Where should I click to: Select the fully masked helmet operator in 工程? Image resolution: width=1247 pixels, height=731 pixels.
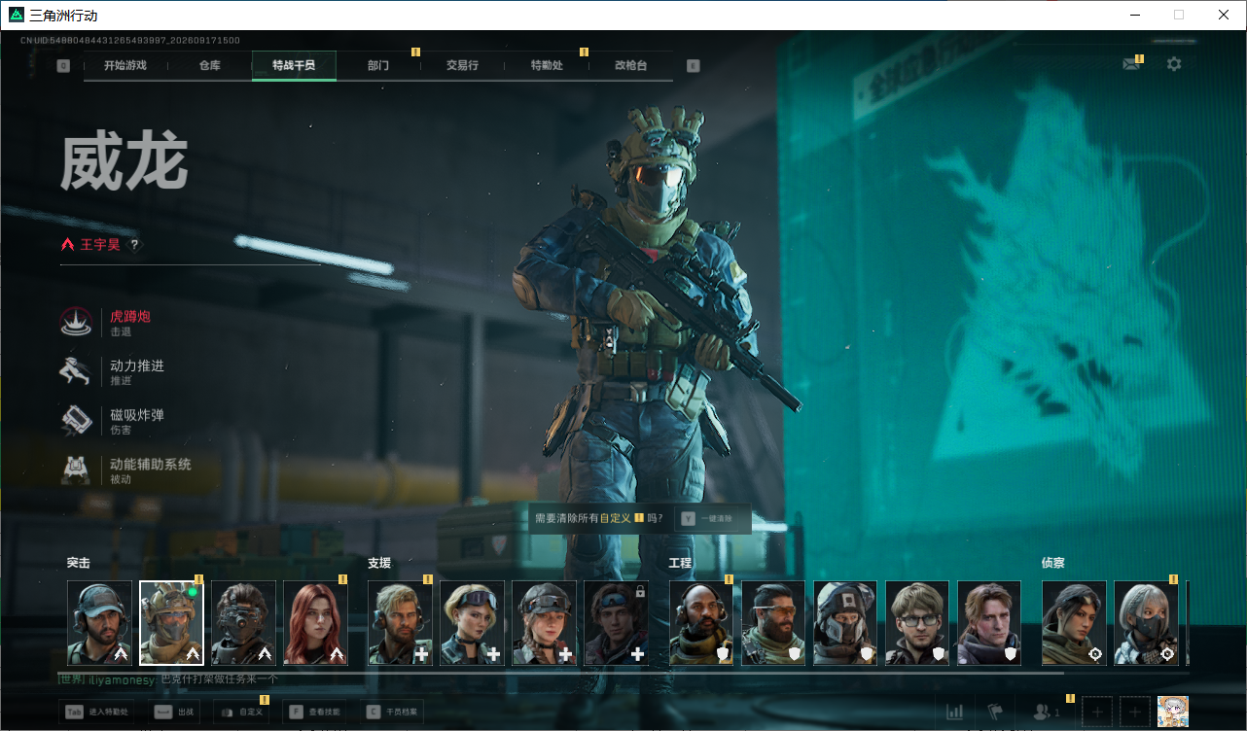click(846, 623)
